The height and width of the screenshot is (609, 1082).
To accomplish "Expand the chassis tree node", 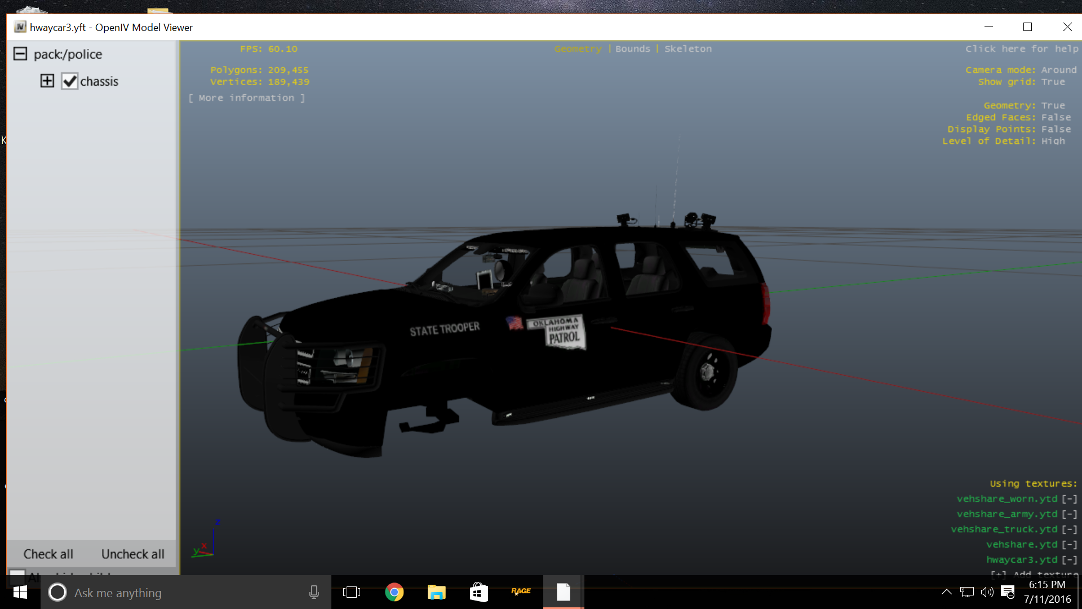I will [47, 81].
